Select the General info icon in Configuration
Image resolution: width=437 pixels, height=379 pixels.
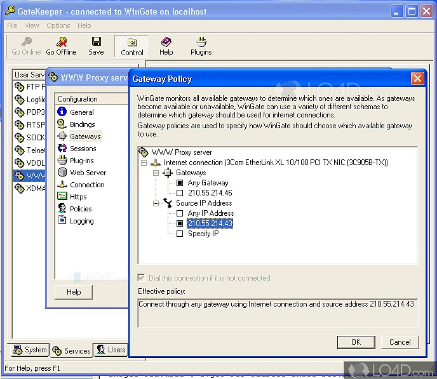point(62,112)
